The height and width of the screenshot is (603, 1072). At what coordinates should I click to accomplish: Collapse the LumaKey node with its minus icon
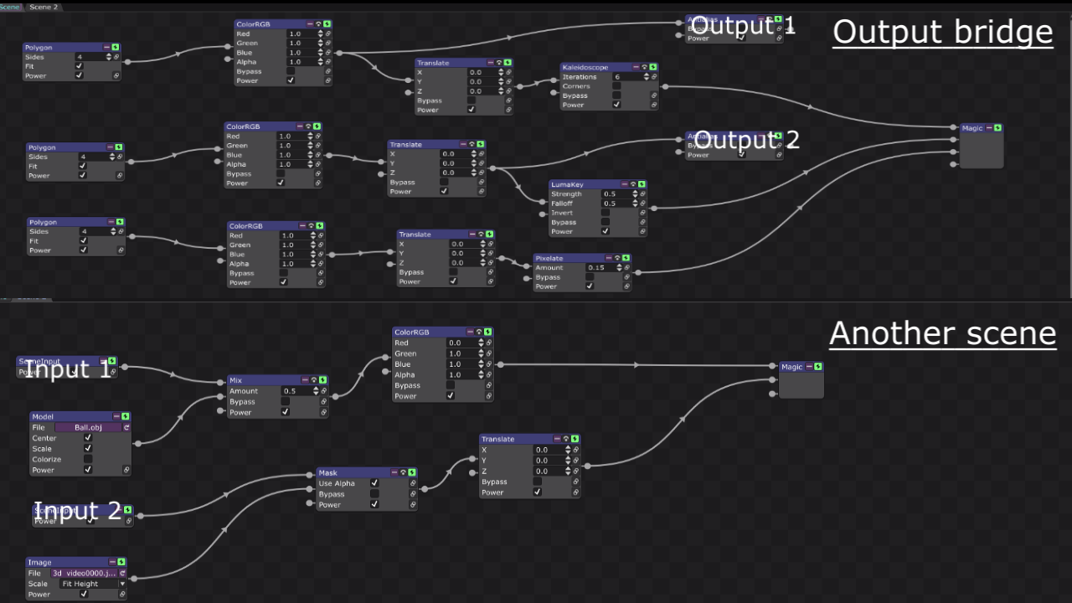[624, 184]
